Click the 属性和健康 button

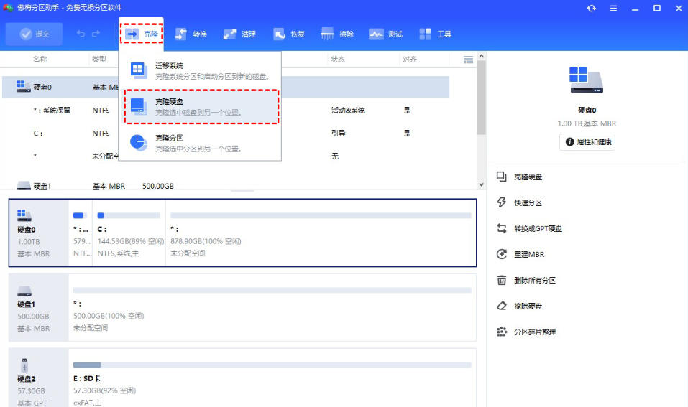point(587,142)
